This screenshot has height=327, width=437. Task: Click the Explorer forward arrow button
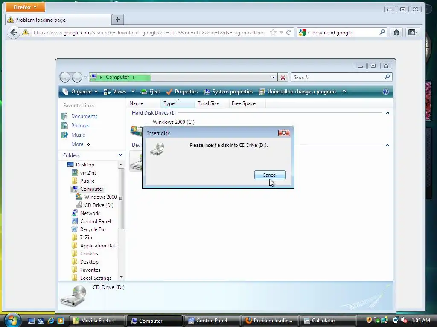click(77, 77)
